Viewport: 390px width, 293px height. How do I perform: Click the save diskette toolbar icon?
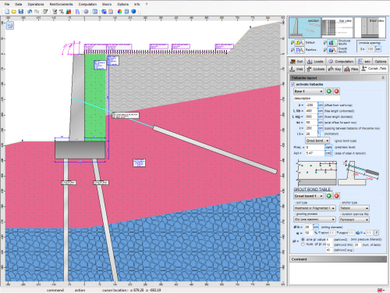(21, 12)
